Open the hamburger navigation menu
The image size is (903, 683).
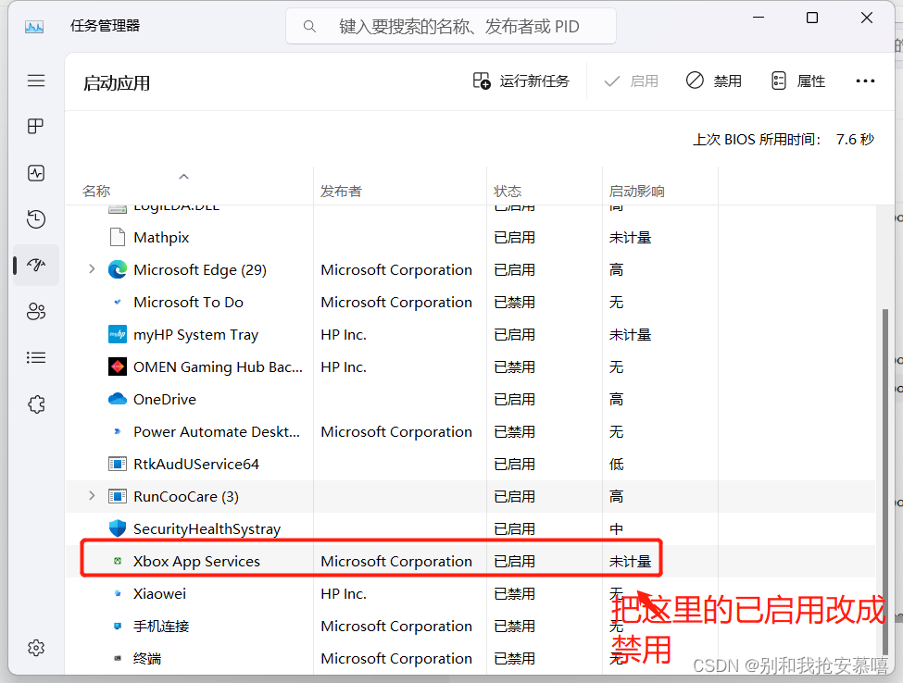[x=36, y=81]
